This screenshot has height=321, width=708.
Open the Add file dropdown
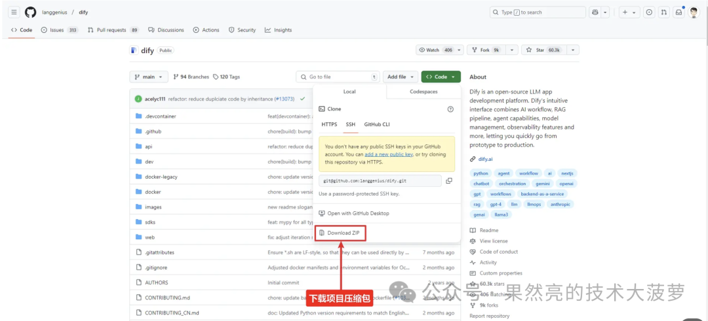point(400,77)
